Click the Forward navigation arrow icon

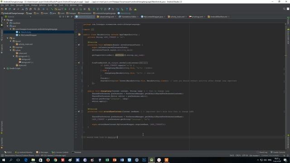[x=47, y=9]
